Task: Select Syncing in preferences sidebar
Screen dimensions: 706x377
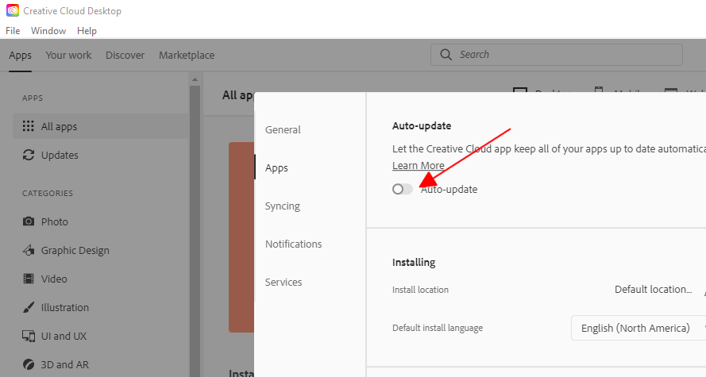Action: pyautogui.click(x=282, y=206)
